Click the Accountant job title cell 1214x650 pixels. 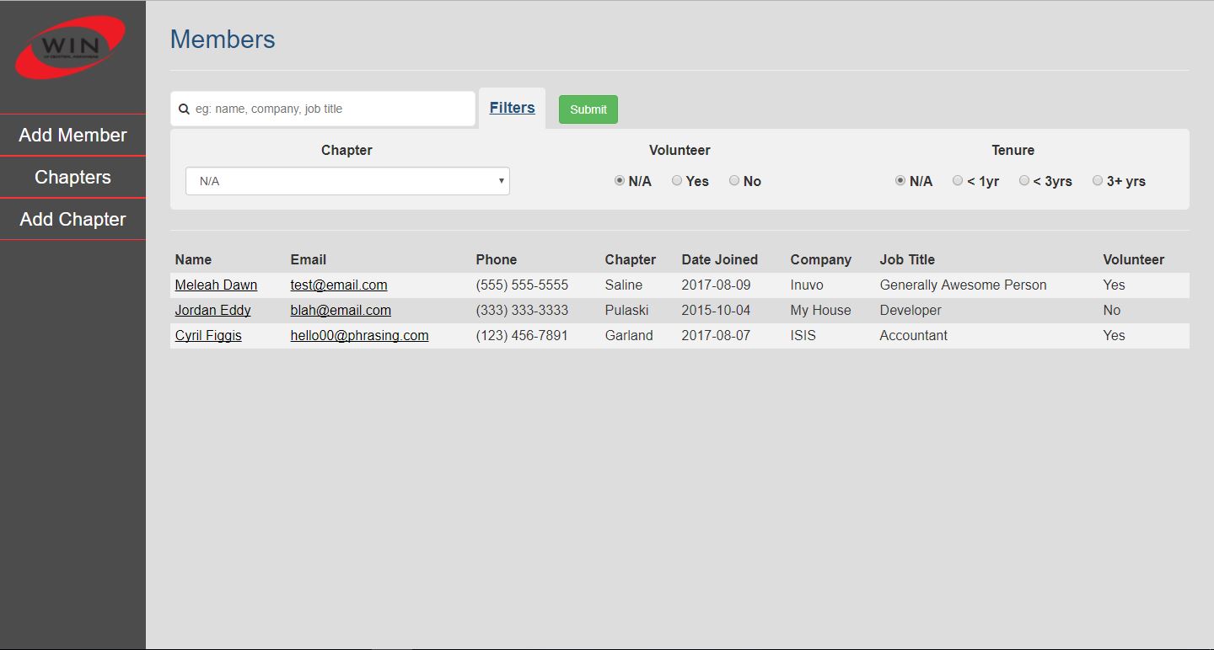(x=913, y=335)
